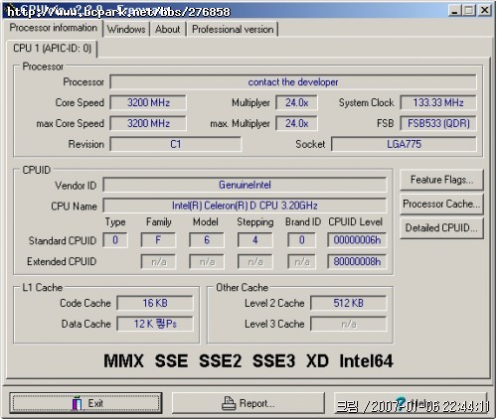
Task: Select the max Core Speed 3200 MHz field
Action: pos(148,123)
